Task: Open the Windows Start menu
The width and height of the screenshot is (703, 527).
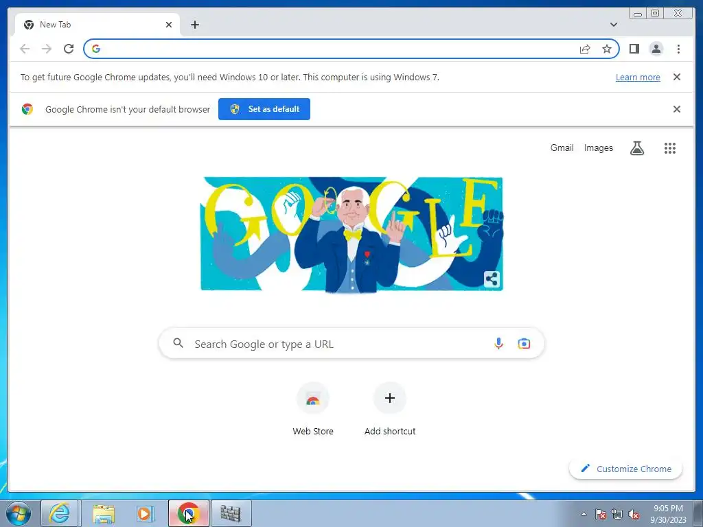Action: click(19, 513)
